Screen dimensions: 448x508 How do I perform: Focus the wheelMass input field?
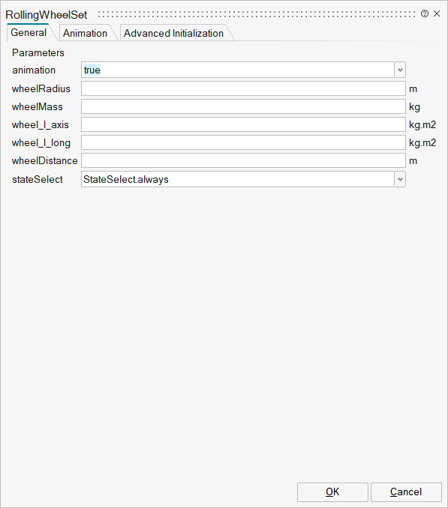243,106
